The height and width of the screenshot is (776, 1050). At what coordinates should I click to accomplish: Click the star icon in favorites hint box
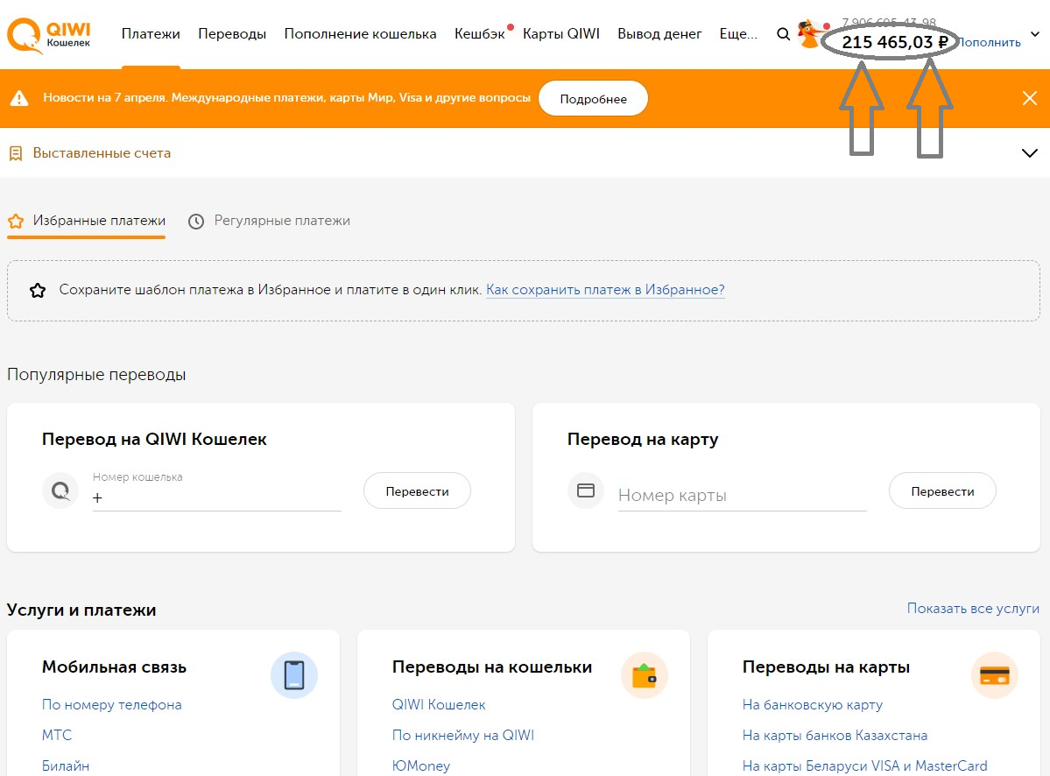pos(38,291)
